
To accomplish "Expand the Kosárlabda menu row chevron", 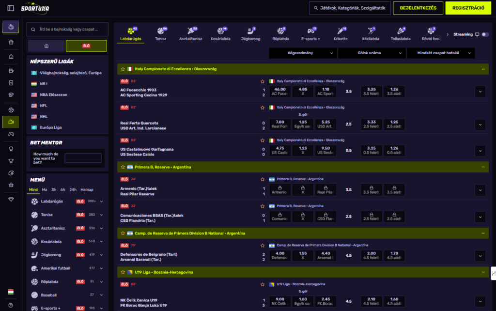I will pos(101,241).
